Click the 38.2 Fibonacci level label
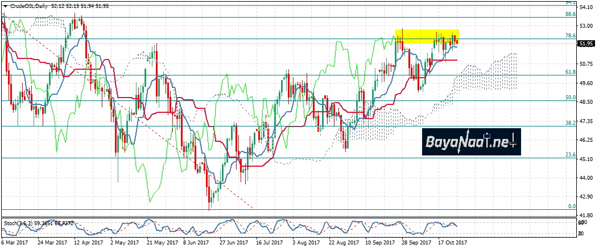The image size is (599, 249). (571, 123)
